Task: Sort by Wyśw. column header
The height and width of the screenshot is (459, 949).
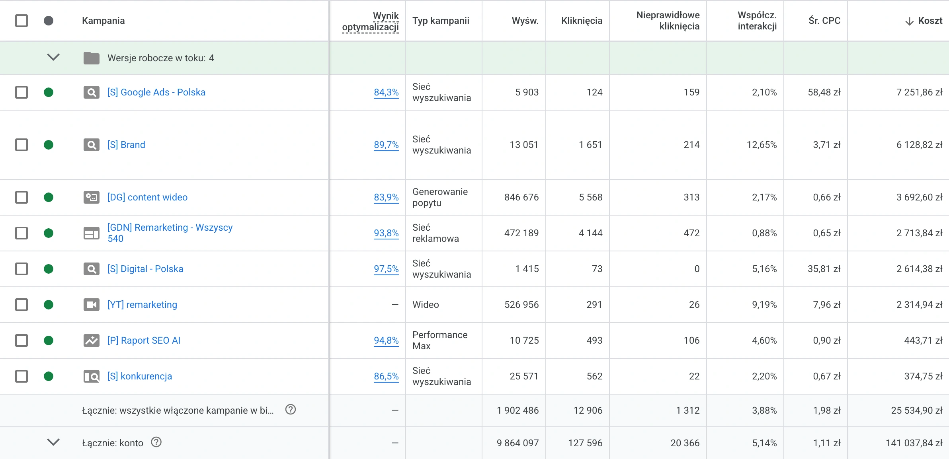Action: pyautogui.click(x=525, y=21)
